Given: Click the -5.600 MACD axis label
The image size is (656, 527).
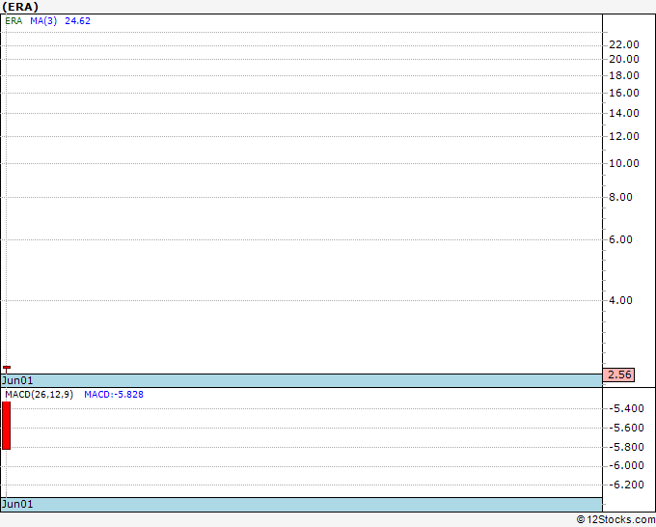Looking at the screenshot, I should click(626, 428).
